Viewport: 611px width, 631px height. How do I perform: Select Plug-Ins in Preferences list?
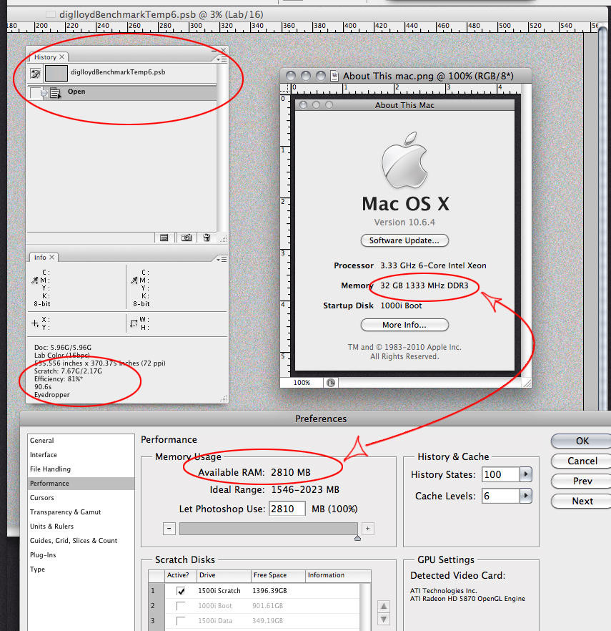[x=81, y=555]
